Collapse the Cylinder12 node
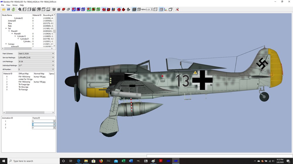293x164 pixels. click(15, 36)
